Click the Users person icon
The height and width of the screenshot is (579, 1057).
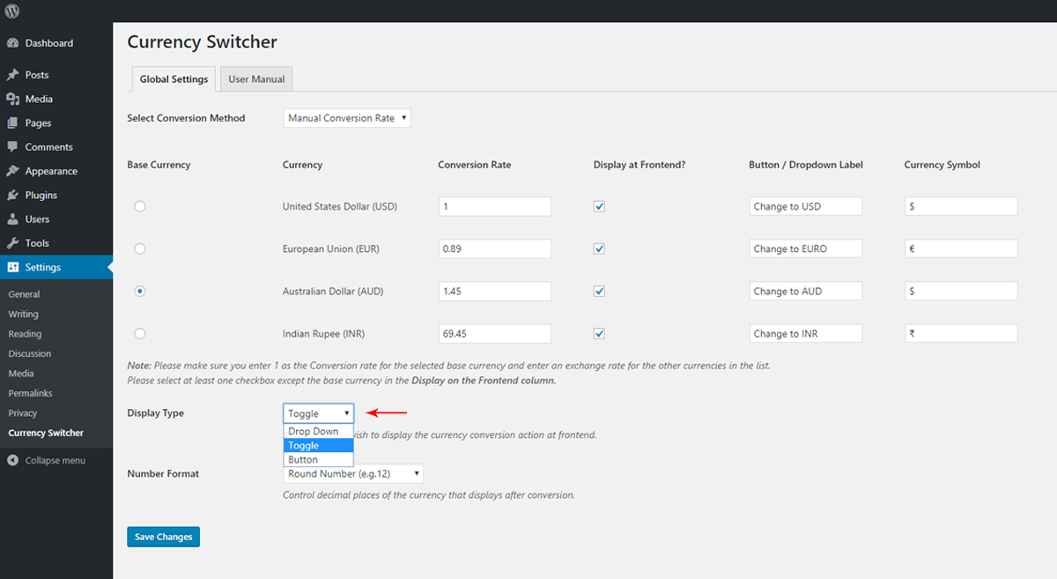(x=12, y=219)
